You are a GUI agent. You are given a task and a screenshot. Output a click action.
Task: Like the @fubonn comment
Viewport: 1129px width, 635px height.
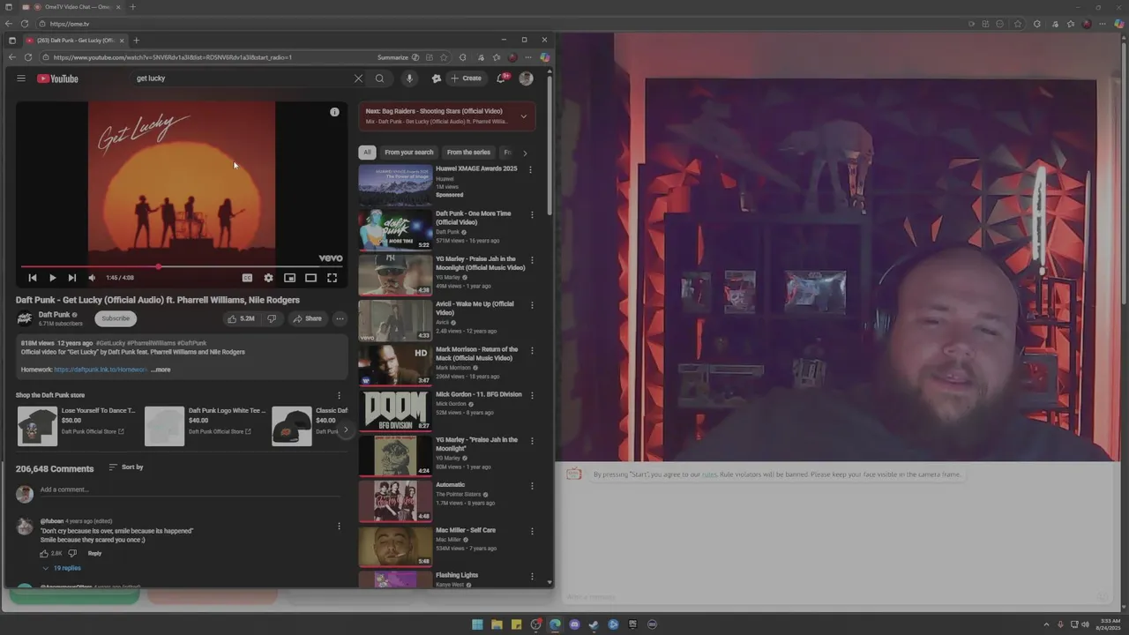pos(44,553)
